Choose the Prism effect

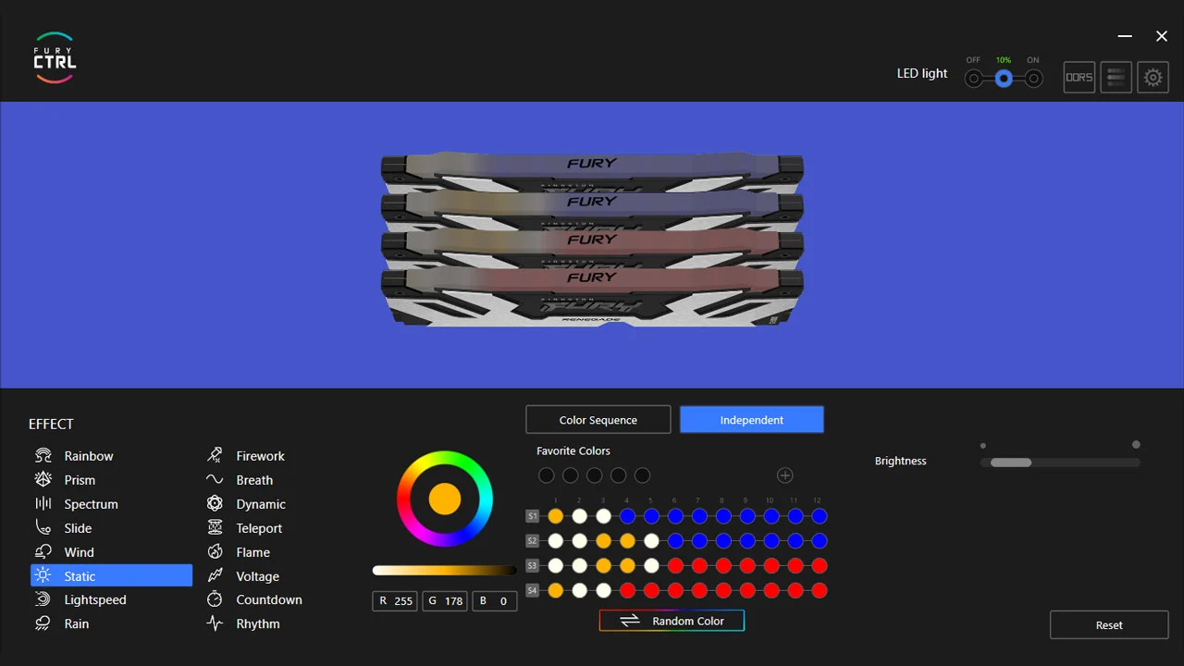point(79,480)
